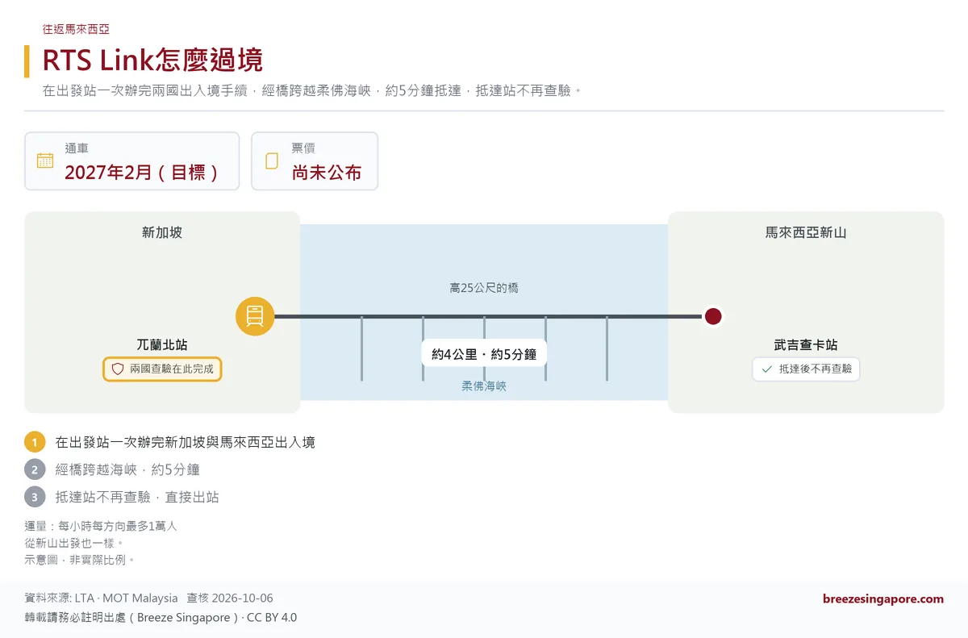The width and height of the screenshot is (968, 638).
Task: Click the 從新山出發也一樣。 note
Action: pyautogui.click(x=75, y=543)
